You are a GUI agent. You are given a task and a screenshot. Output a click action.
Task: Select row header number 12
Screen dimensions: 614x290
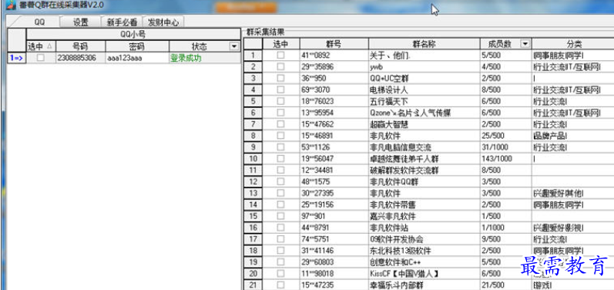[253, 181]
